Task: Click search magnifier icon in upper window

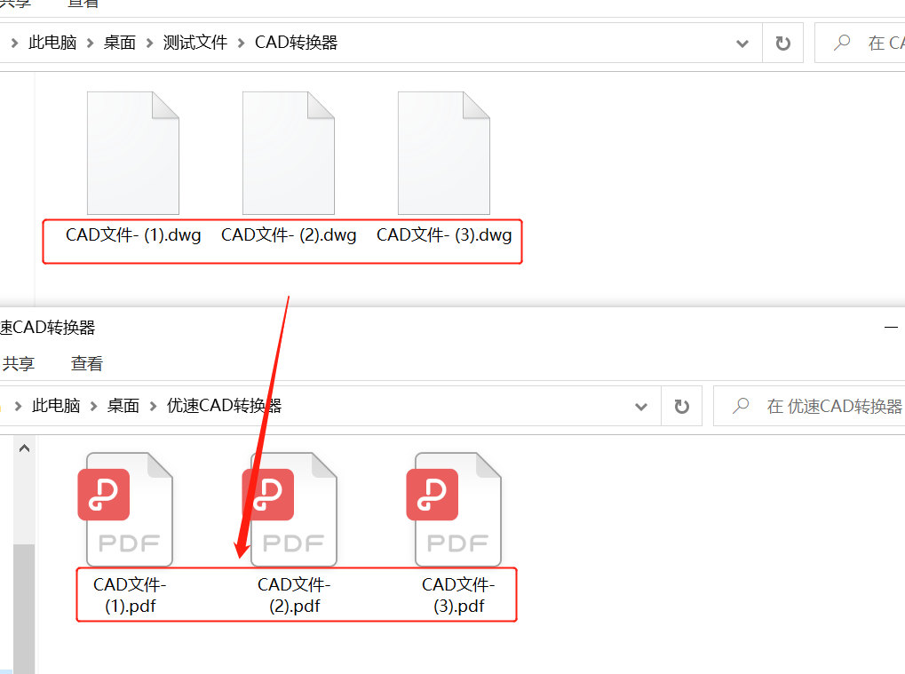Action: pos(842,43)
